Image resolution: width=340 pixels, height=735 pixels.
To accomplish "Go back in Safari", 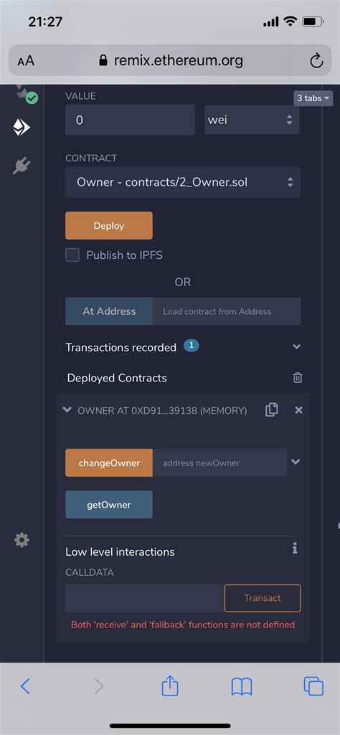I will click(x=25, y=687).
